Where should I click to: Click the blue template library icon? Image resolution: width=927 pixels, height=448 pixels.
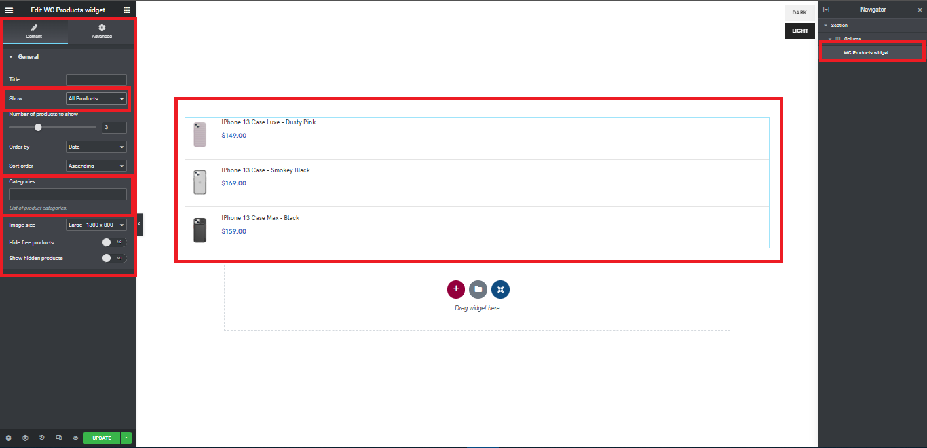tap(501, 289)
